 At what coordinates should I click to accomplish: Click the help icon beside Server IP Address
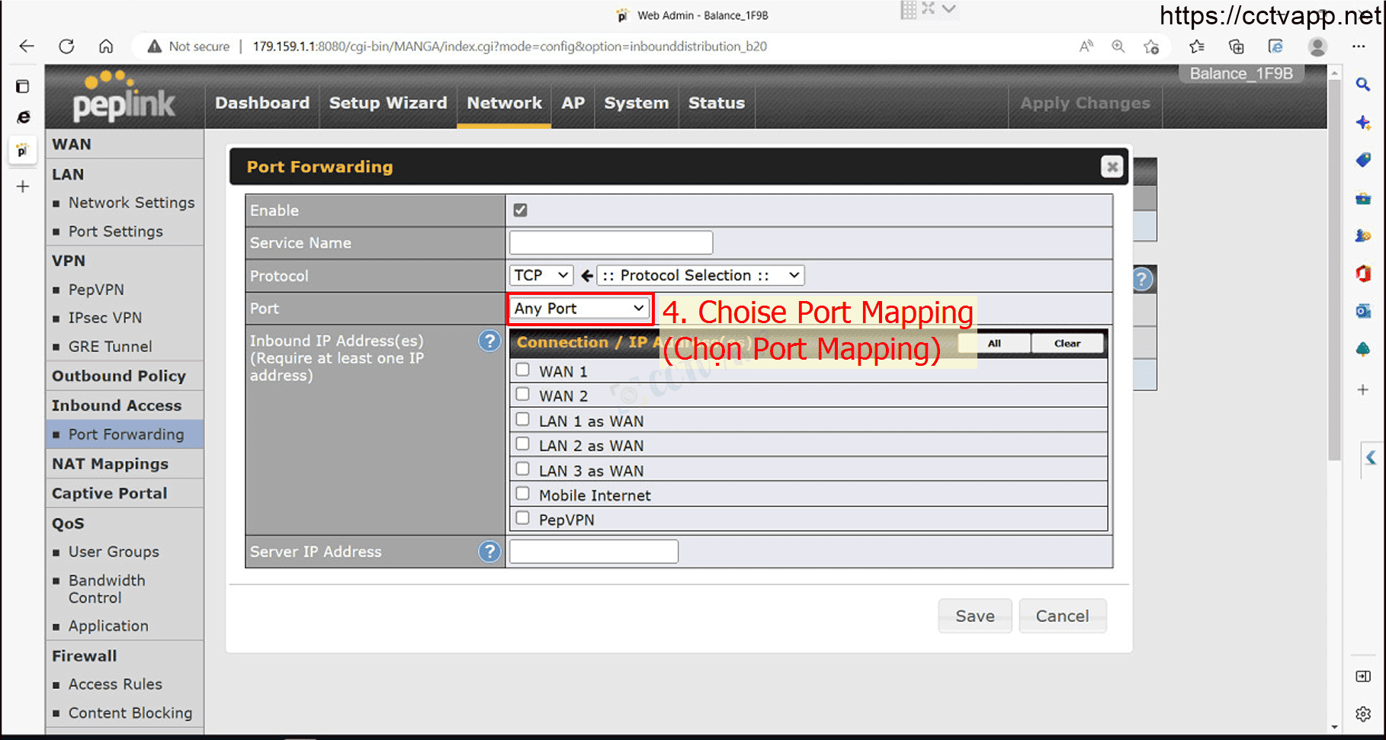point(489,551)
